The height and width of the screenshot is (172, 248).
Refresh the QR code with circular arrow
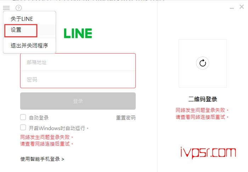pos(203,63)
